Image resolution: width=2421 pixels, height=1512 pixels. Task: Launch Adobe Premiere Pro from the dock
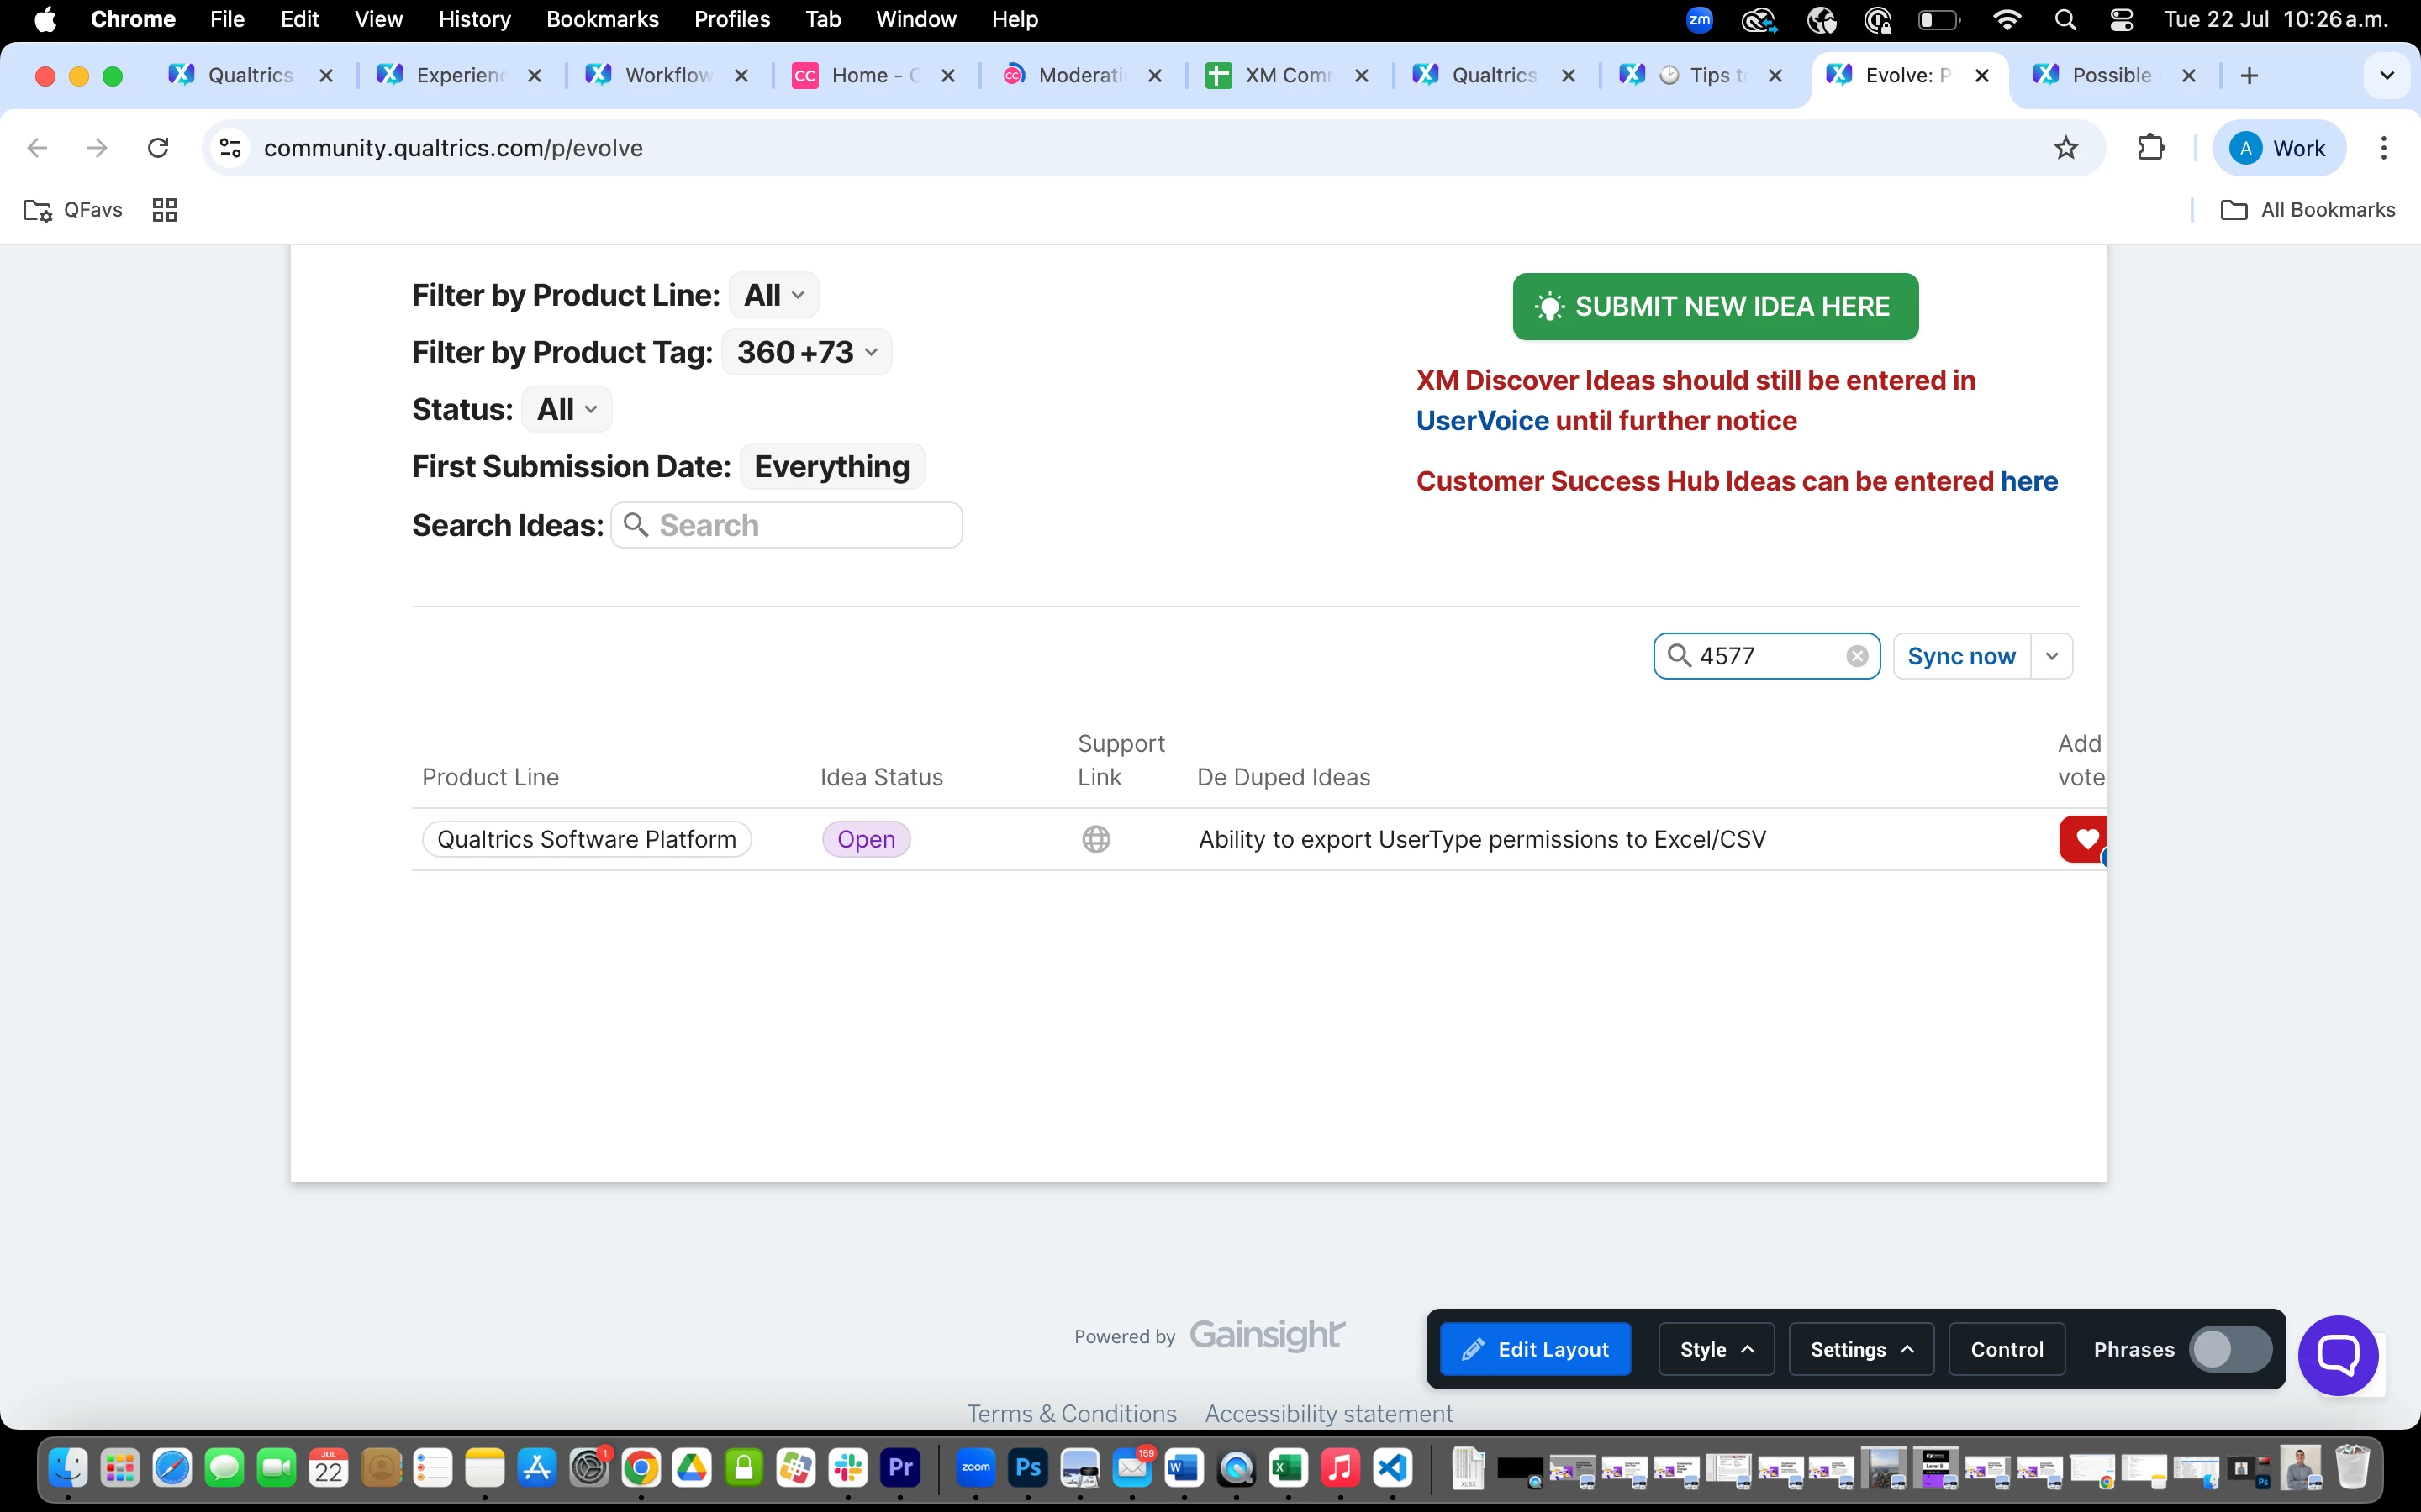[x=899, y=1468]
